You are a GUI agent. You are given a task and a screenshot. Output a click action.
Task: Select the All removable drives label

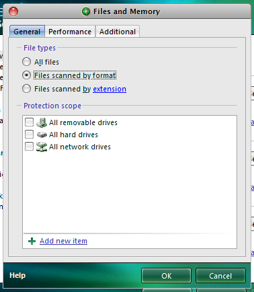coord(83,122)
